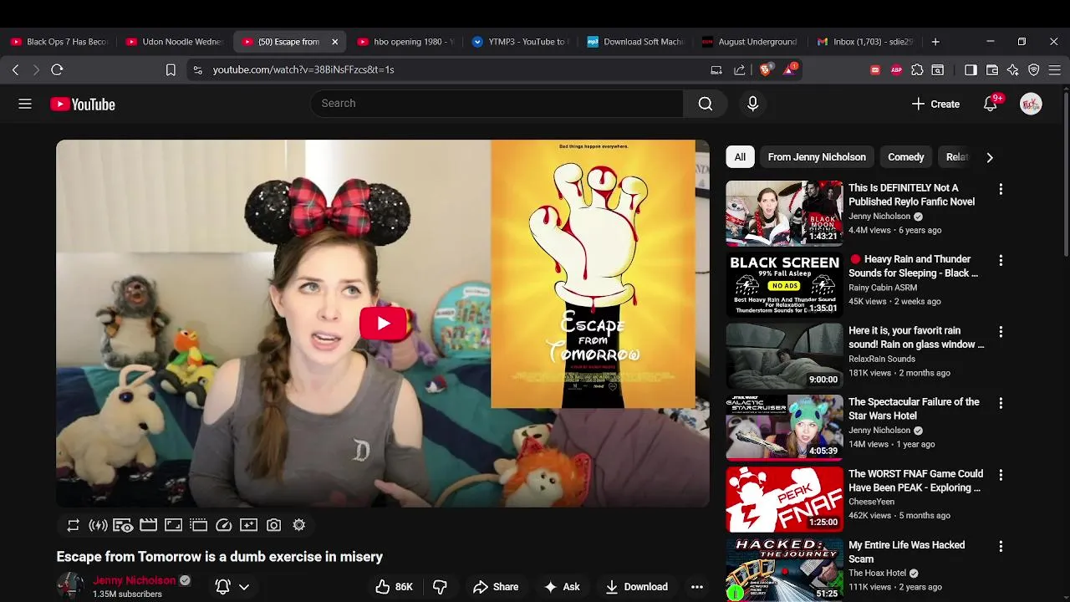Switch to Udon Noodle Wednesday browser tab
The height and width of the screenshot is (602, 1070).
point(176,42)
